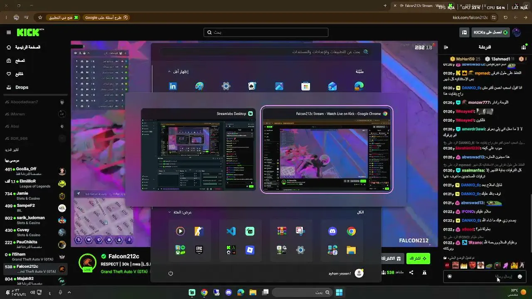Viewport: 532px width, 299px height.
Task: Collapse pinned apps with 'إظهار أقل'
Action: click(178, 71)
